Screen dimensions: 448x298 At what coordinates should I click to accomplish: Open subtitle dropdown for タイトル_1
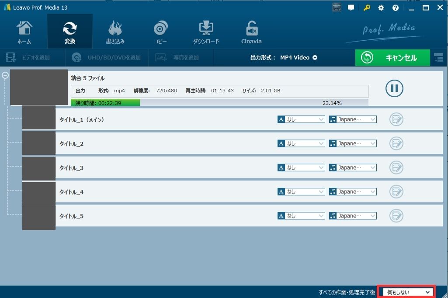pos(301,119)
